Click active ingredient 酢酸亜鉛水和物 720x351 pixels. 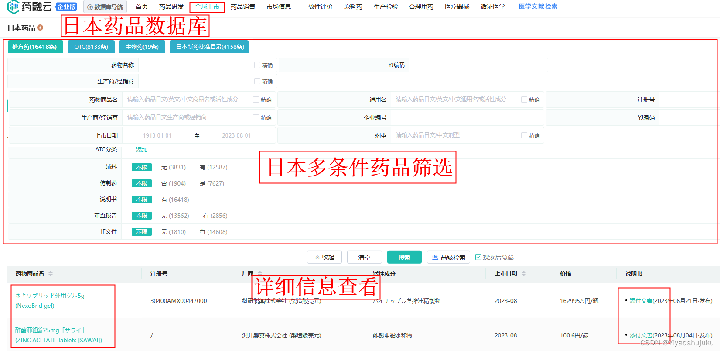[392, 335]
